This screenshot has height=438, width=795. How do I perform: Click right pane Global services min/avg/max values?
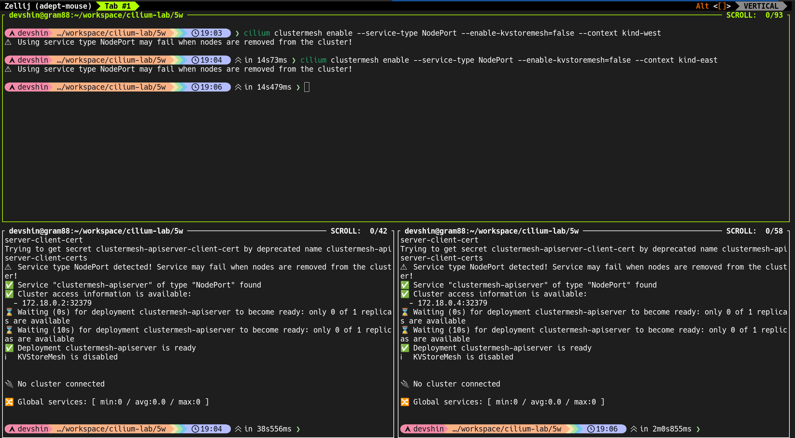pyautogui.click(x=546, y=402)
